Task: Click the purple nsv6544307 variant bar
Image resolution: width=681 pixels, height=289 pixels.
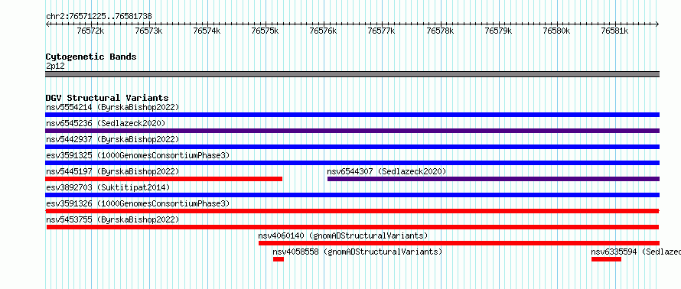Action: point(494,179)
